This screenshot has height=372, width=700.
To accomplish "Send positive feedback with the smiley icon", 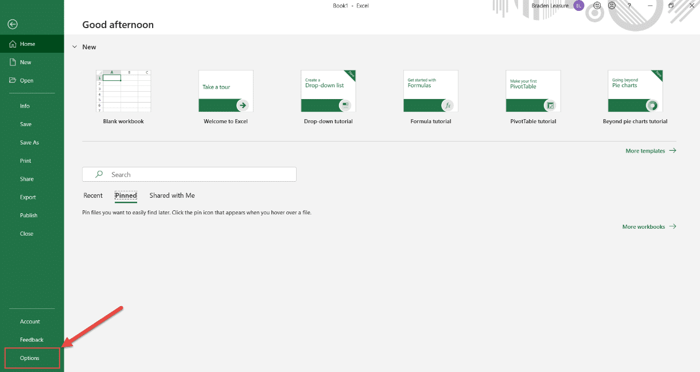I will click(597, 6).
